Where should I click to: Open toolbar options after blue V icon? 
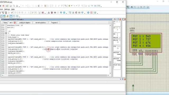coord(66,13)
